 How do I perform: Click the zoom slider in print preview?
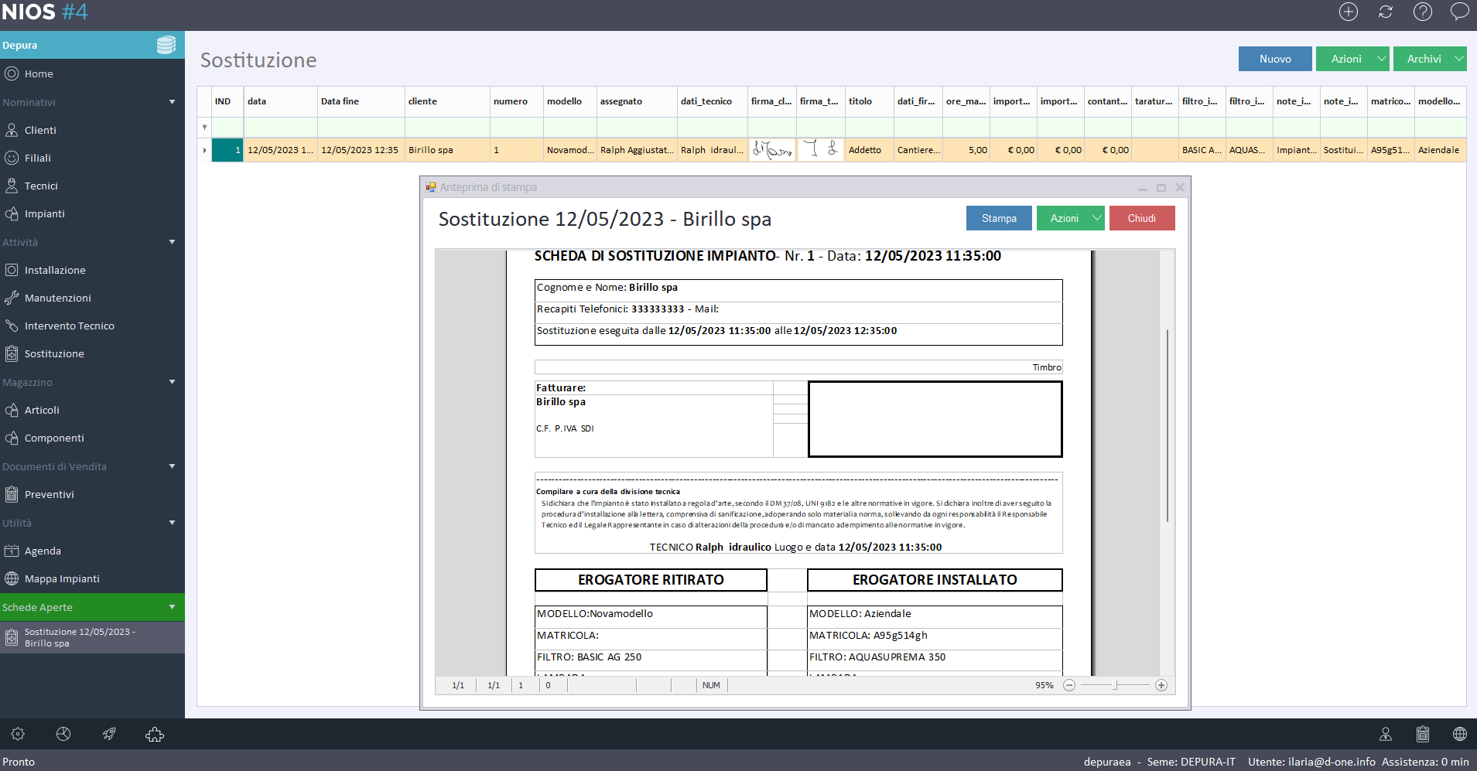pos(1115,685)
